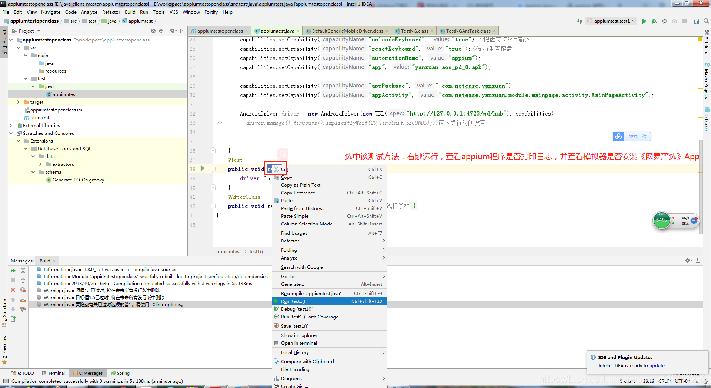The width and height of the screenshot is (711, 388).
Task: Click Collapse All in the Messages panel
Action: [x=23, y=280]
